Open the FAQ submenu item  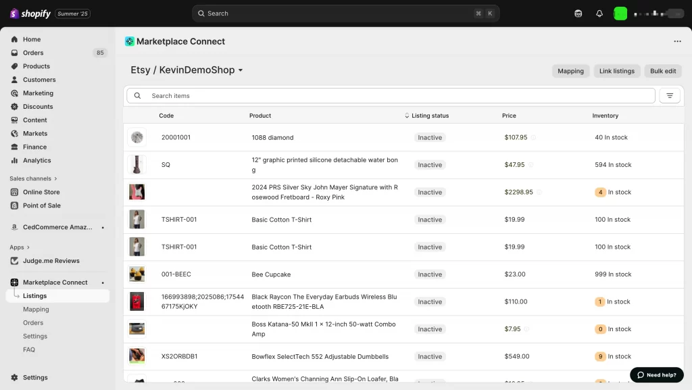click(29, 350)
